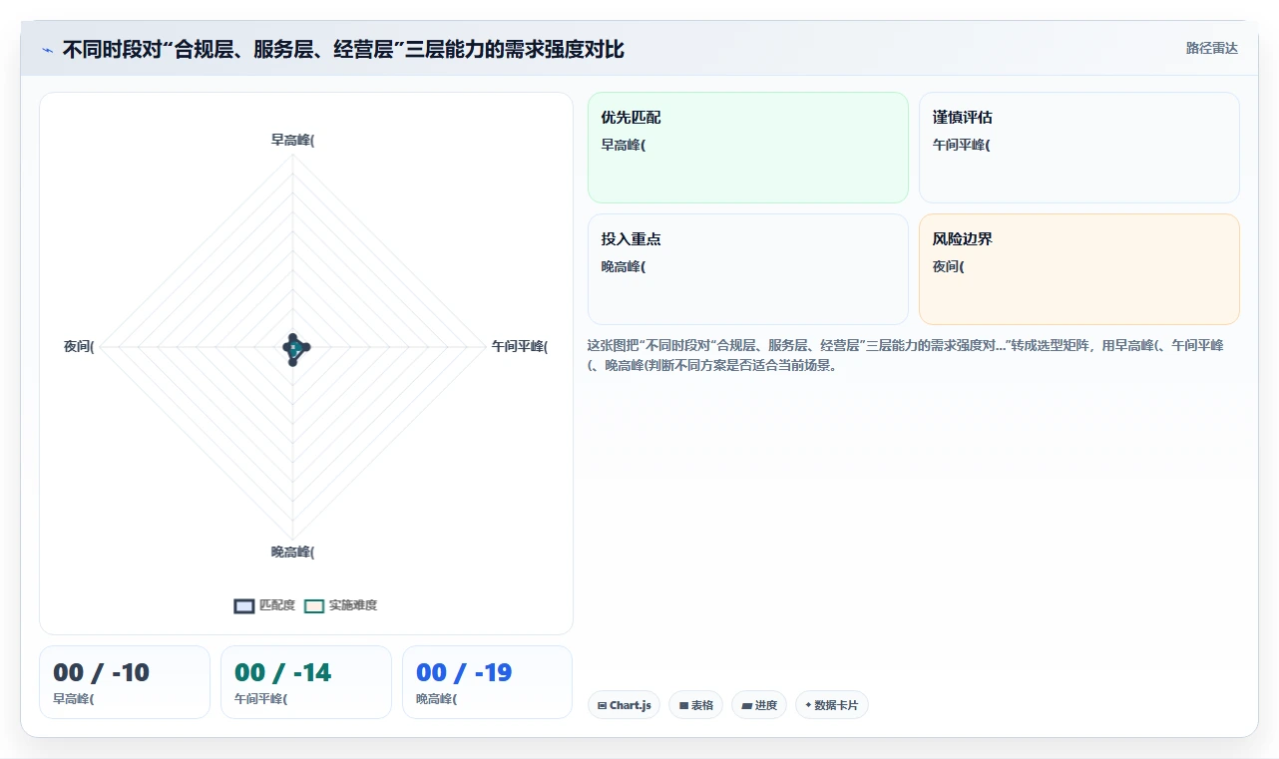
Task: Click the icon inside the Chart.js chip
Action: [603, 706]
